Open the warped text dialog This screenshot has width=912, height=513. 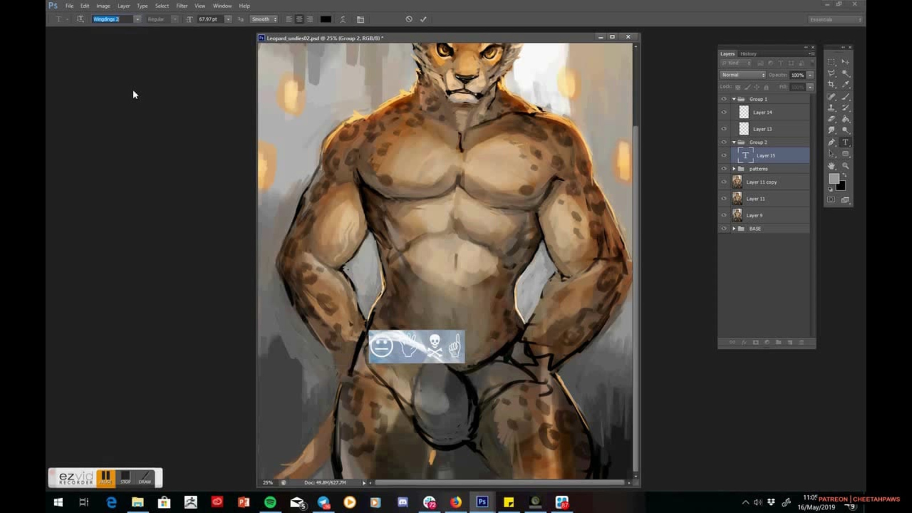(x=343, y=19)
